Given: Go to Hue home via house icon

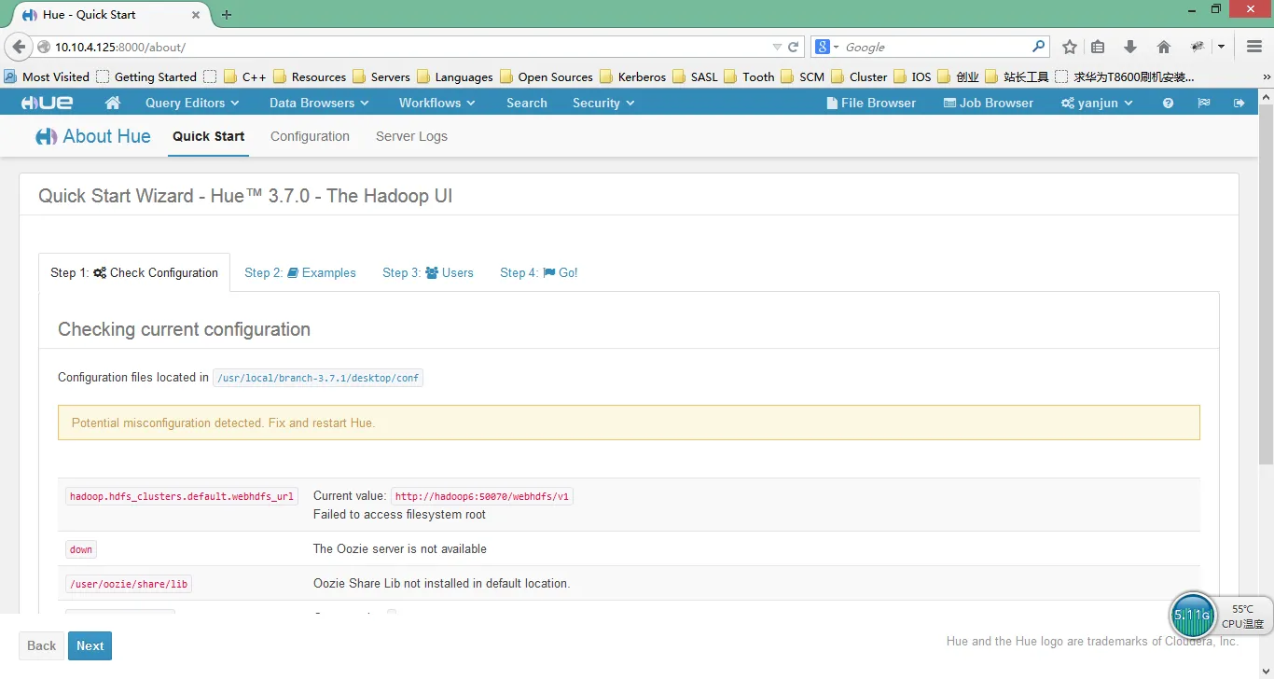Looking at the screenshot, I should (x=113, y=103).
